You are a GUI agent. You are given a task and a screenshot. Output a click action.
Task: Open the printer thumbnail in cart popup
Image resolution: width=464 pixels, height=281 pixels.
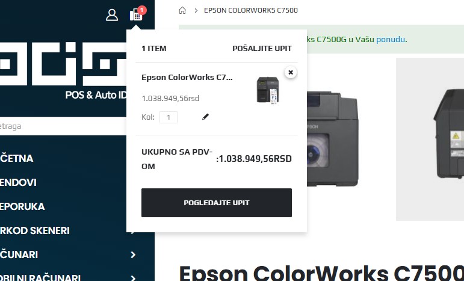click(268, 90)
